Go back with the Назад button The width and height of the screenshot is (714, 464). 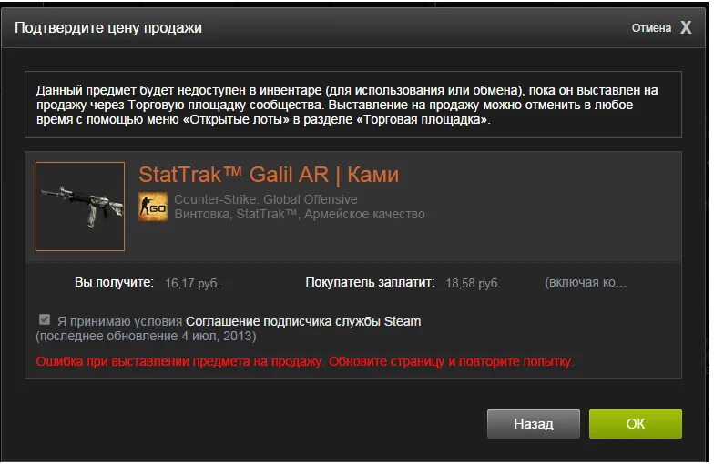coord(534,424)
